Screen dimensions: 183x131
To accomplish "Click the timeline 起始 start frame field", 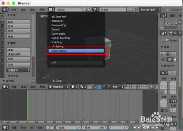I will point(69,127).
